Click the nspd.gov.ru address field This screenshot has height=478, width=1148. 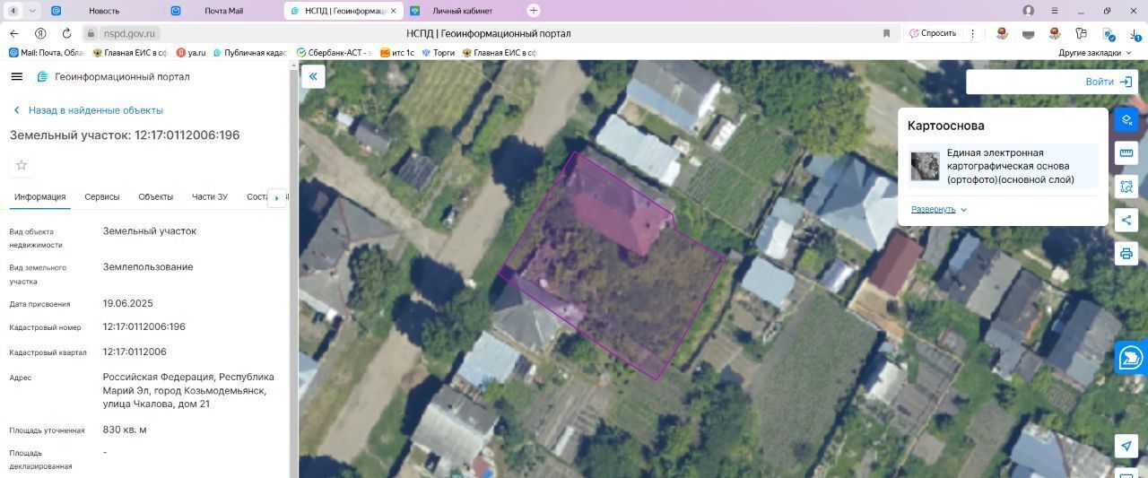click(129, 33)
